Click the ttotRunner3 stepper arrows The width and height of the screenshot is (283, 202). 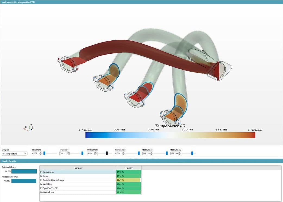[180, 153]
